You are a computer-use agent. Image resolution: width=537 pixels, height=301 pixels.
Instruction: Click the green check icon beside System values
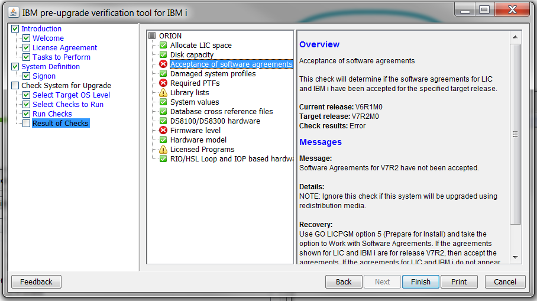tap(163, 102)
